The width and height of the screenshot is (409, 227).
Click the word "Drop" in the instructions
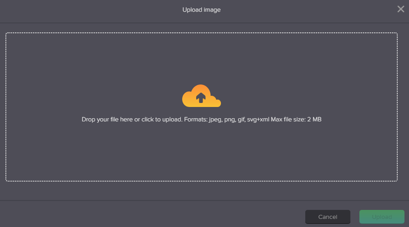click(88, 120)
